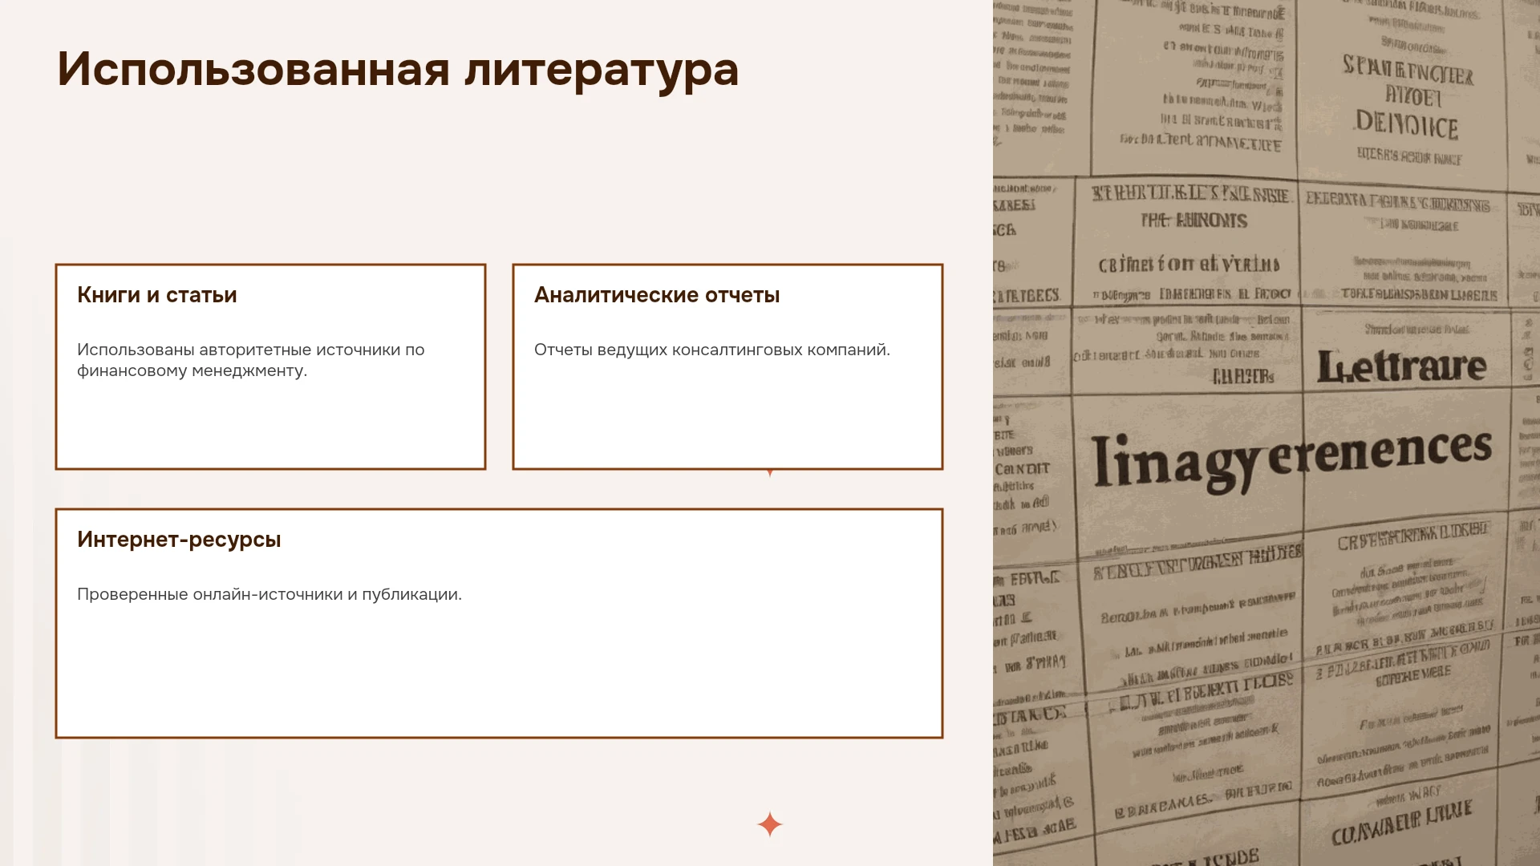Click the SPARENCER heading at top of image

tap(1408, 70)
